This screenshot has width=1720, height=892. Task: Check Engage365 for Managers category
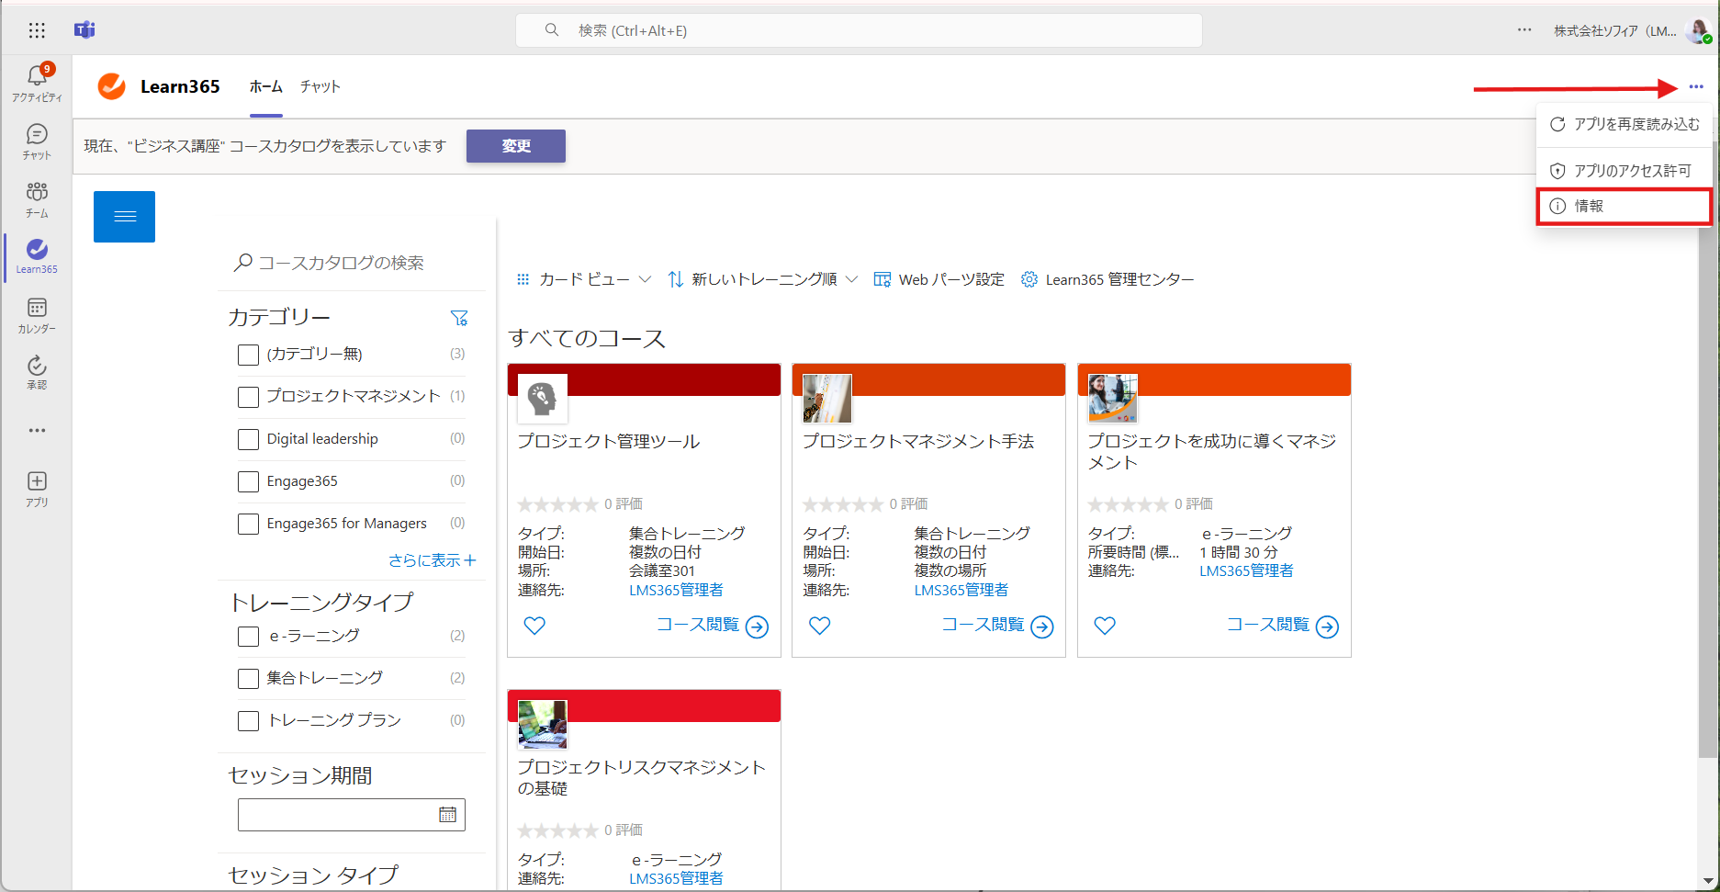[248, 524]
